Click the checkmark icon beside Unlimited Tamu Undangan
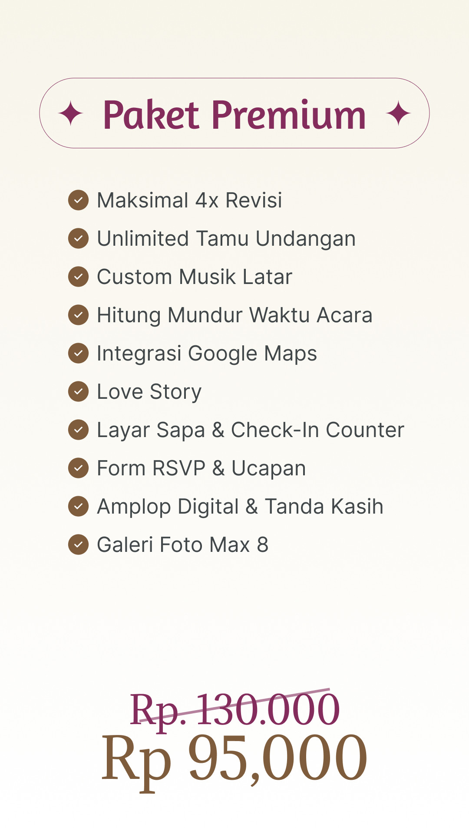This screenshot has width=469, height=835. [x=79, y=238]
